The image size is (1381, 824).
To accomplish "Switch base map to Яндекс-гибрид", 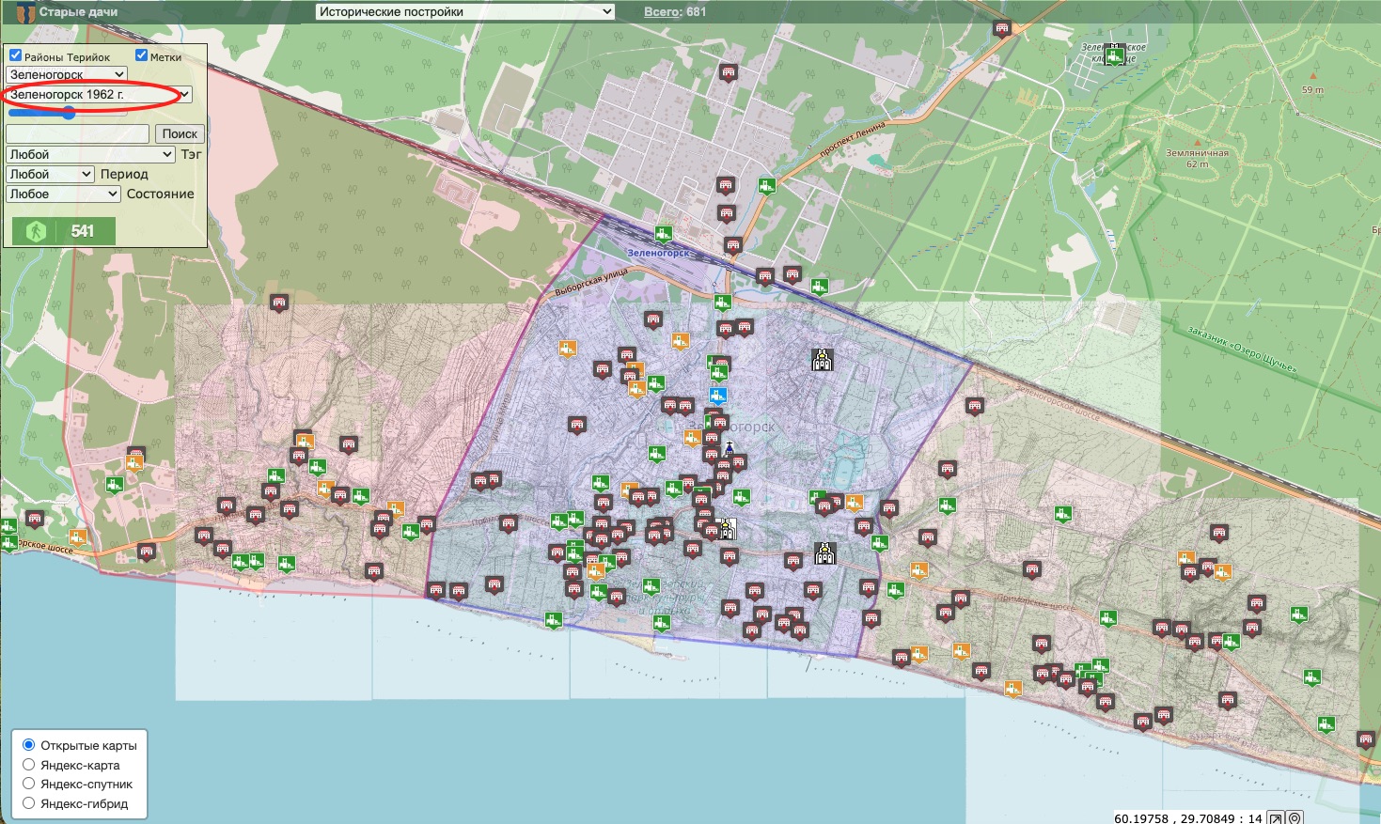I will point(29,803).
